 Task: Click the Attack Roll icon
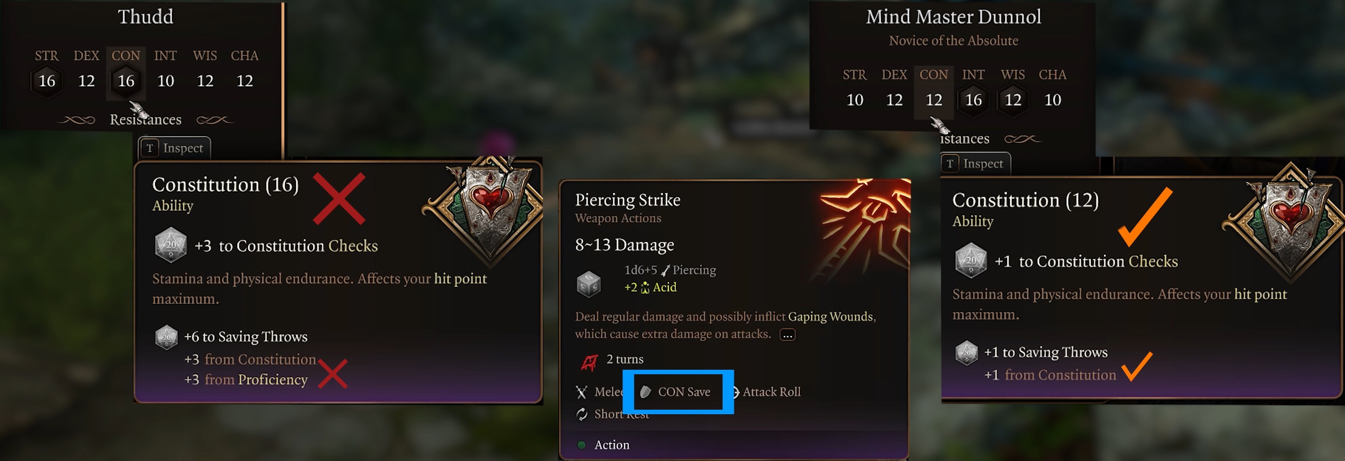(735, 392)
